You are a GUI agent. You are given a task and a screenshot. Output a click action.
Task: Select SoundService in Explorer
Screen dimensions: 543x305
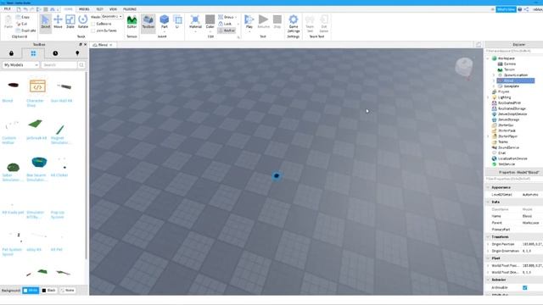(x=508, y=147)
